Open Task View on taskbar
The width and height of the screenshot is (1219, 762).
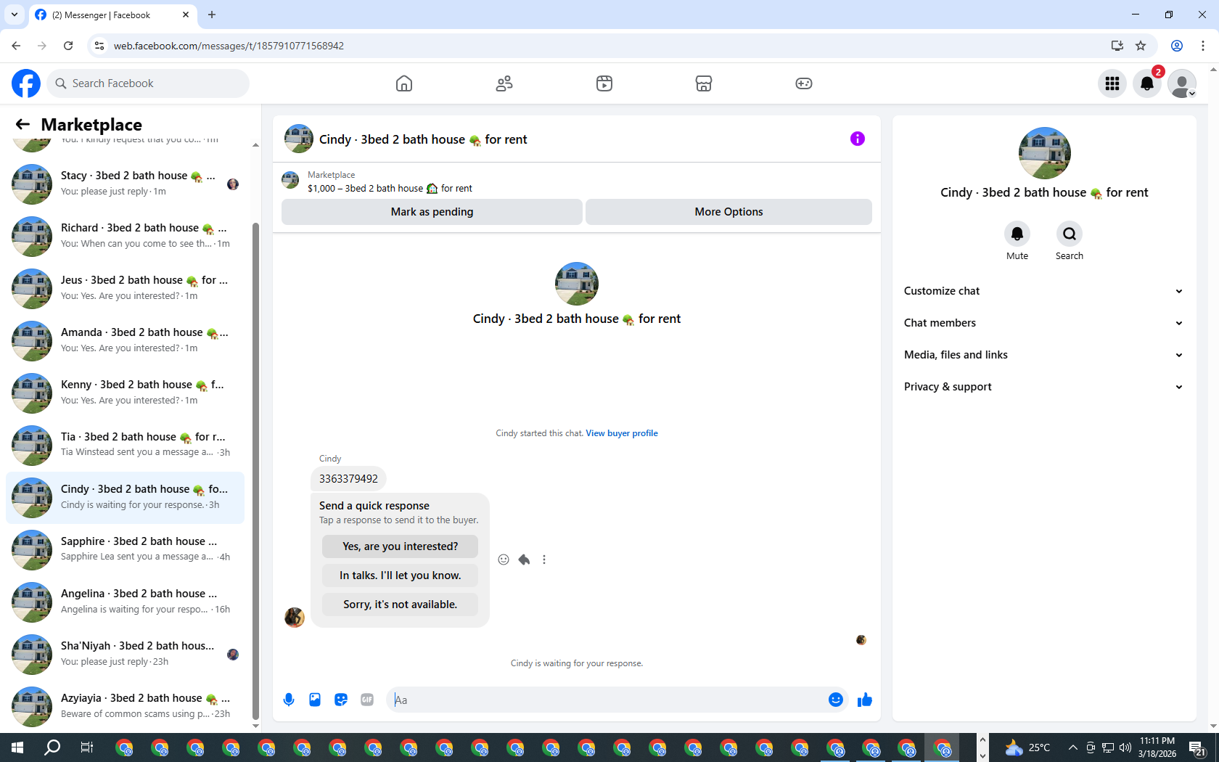(87, 747)
